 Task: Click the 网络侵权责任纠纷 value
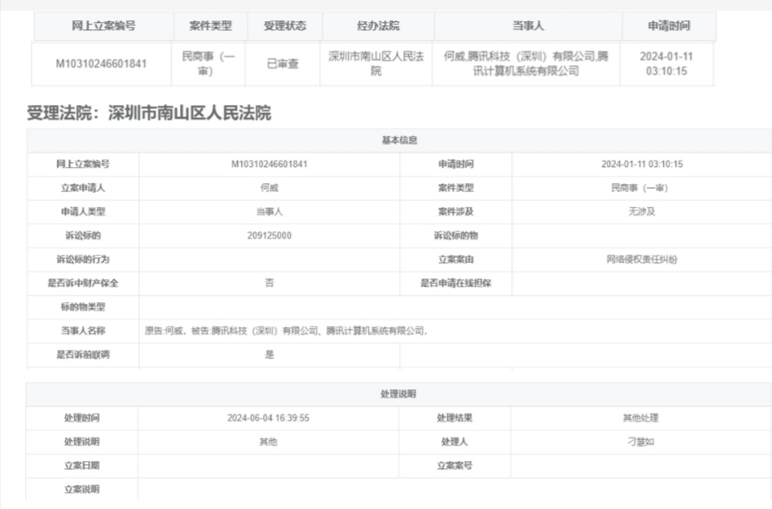[x=642, y=260]
